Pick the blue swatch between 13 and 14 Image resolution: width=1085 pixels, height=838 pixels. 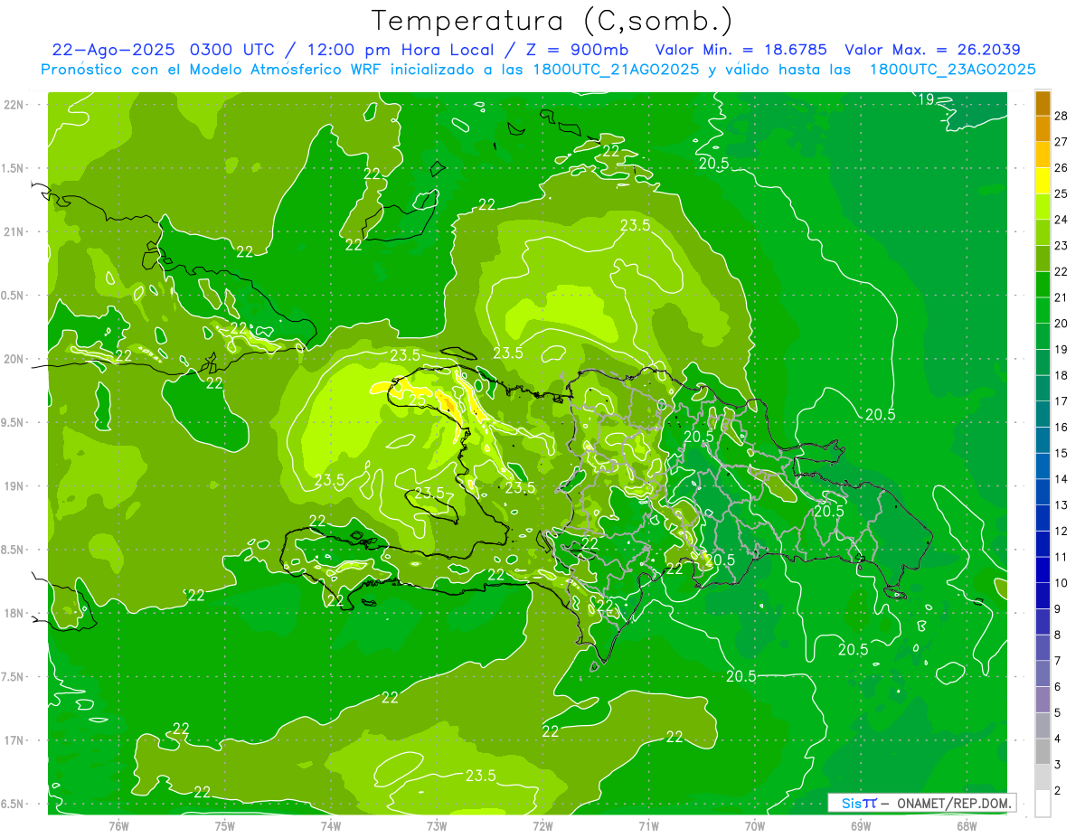[x=1043, y=492]
